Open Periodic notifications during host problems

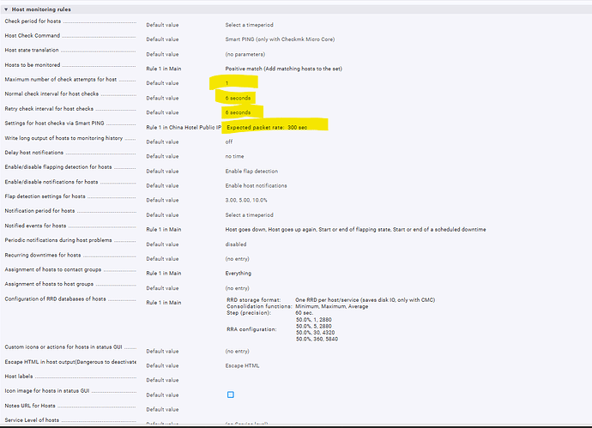(x=58, y=240)
